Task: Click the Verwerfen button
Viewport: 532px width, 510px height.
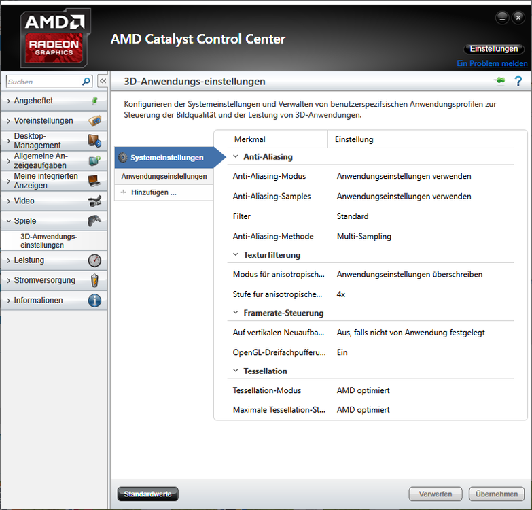Action: pyautogui.click(x=436, y=494)
